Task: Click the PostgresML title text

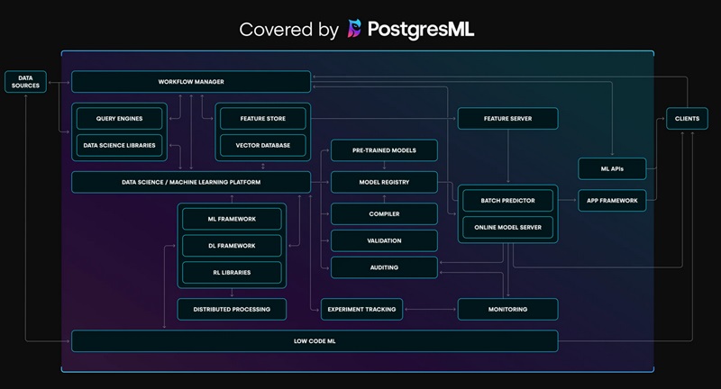Action: coord(421,30)
